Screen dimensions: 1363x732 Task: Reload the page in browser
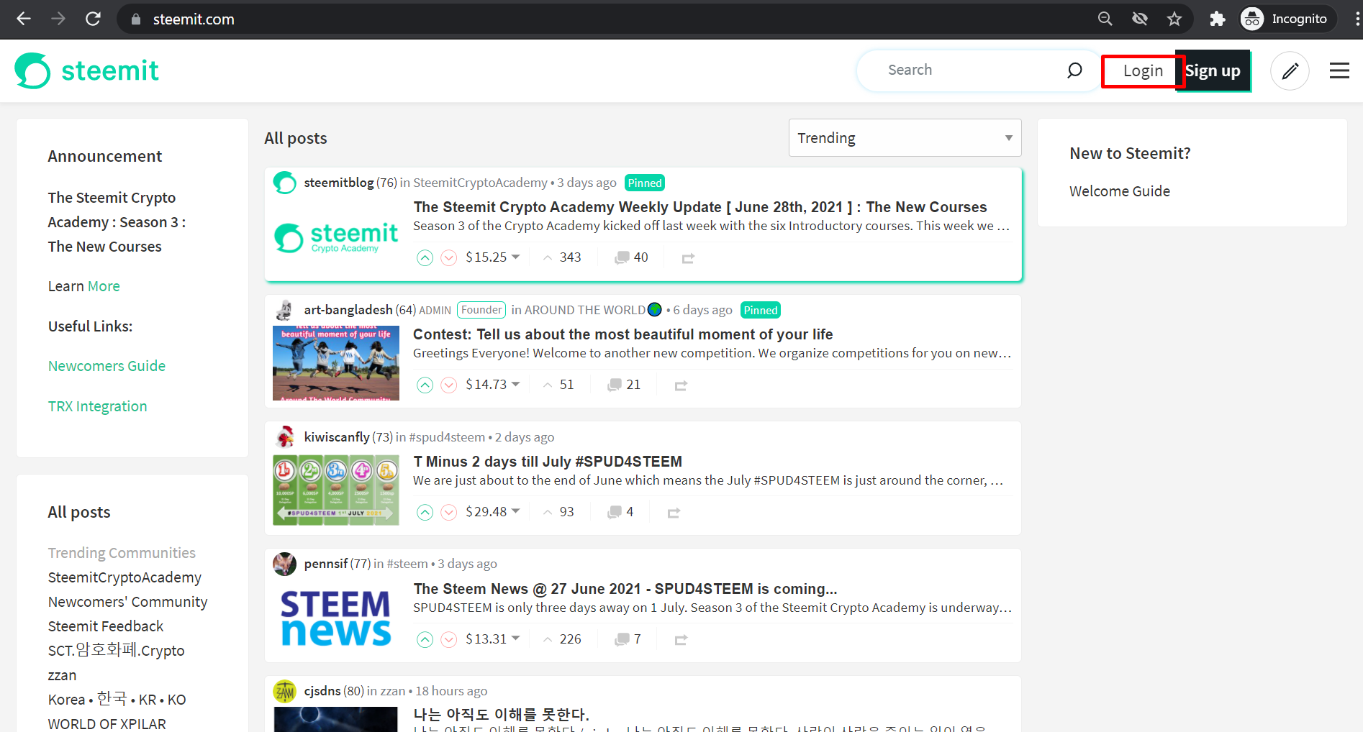click(93, 19)
